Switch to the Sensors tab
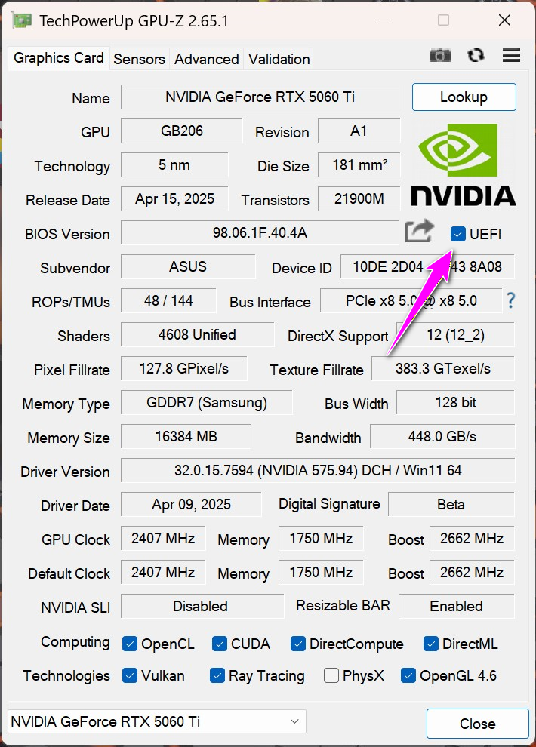 [x=139, y=59]
